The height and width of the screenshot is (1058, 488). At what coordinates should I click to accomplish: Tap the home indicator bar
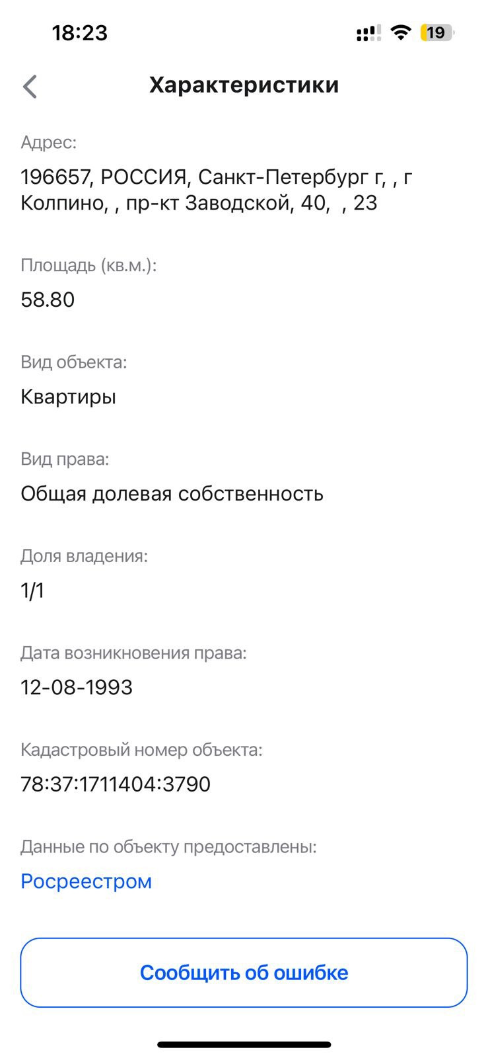[244, 1045]
